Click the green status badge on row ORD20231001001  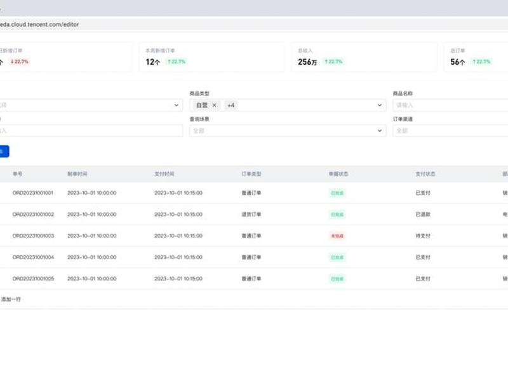[337, 193]
